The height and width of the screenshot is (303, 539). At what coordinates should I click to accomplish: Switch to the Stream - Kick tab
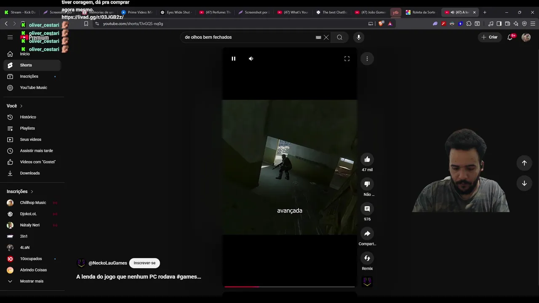coord(20,12)
